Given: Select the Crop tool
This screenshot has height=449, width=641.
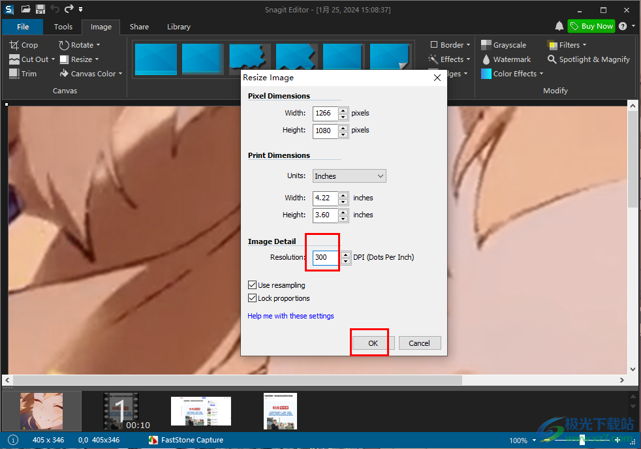Looking at the screenshot, I should coord(23,45).
